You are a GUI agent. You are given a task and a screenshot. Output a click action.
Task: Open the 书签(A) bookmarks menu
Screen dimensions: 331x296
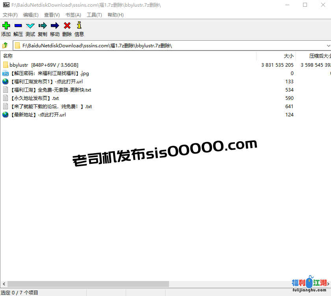(73, 15)
